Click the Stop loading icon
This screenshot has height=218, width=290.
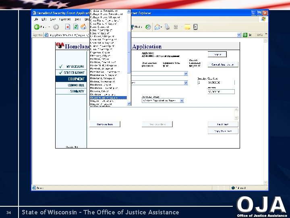[x=68, y=27]
